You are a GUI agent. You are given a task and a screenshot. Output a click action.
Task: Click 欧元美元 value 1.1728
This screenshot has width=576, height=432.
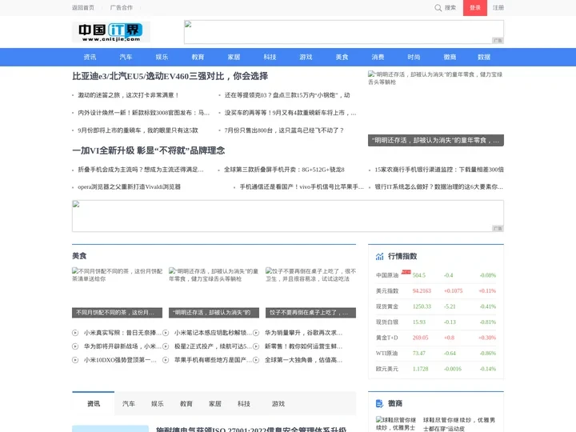point(421,369)
